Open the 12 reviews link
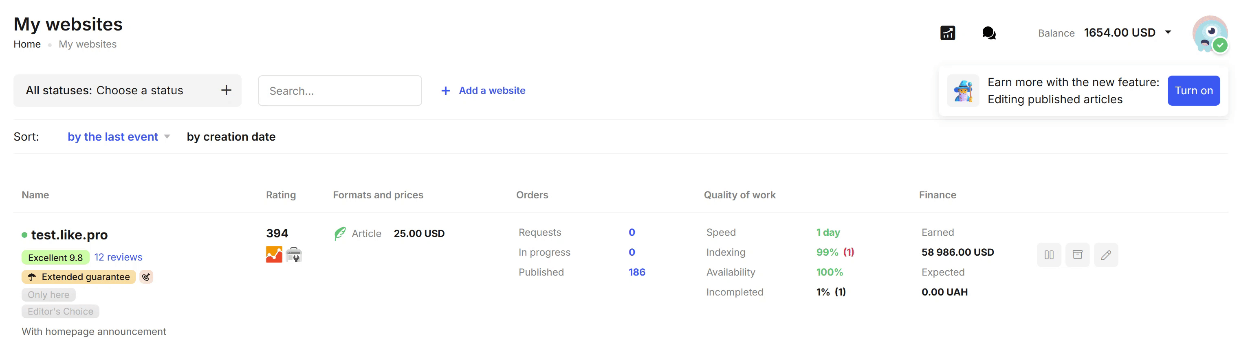Viewport: 1250px width, 352px height. pyautogui.click(x=118, y=257)
